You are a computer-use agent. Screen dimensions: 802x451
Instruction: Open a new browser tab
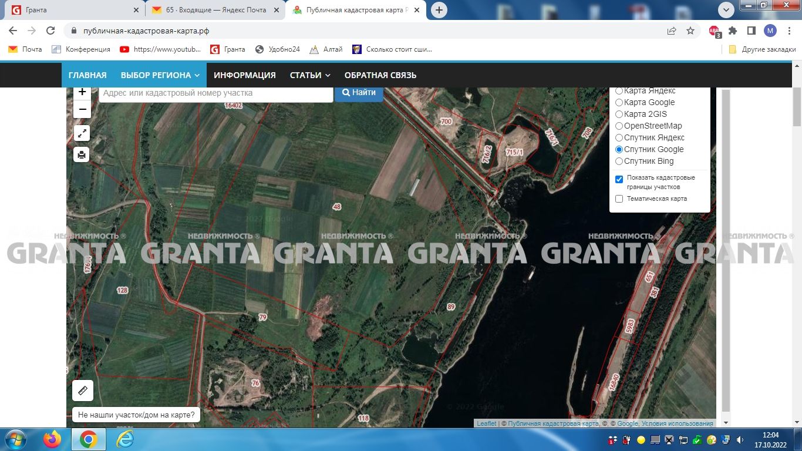439,10
